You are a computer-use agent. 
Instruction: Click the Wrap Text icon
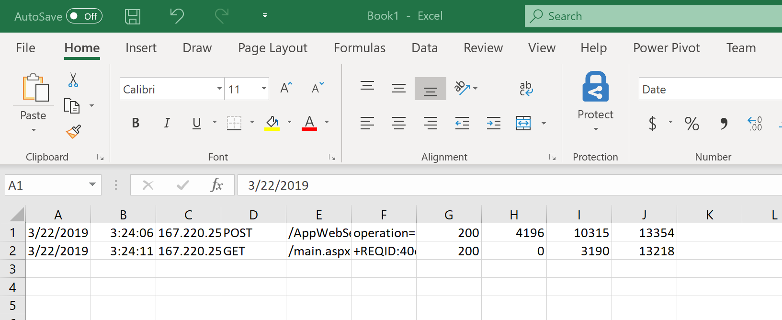pos(526,89)
